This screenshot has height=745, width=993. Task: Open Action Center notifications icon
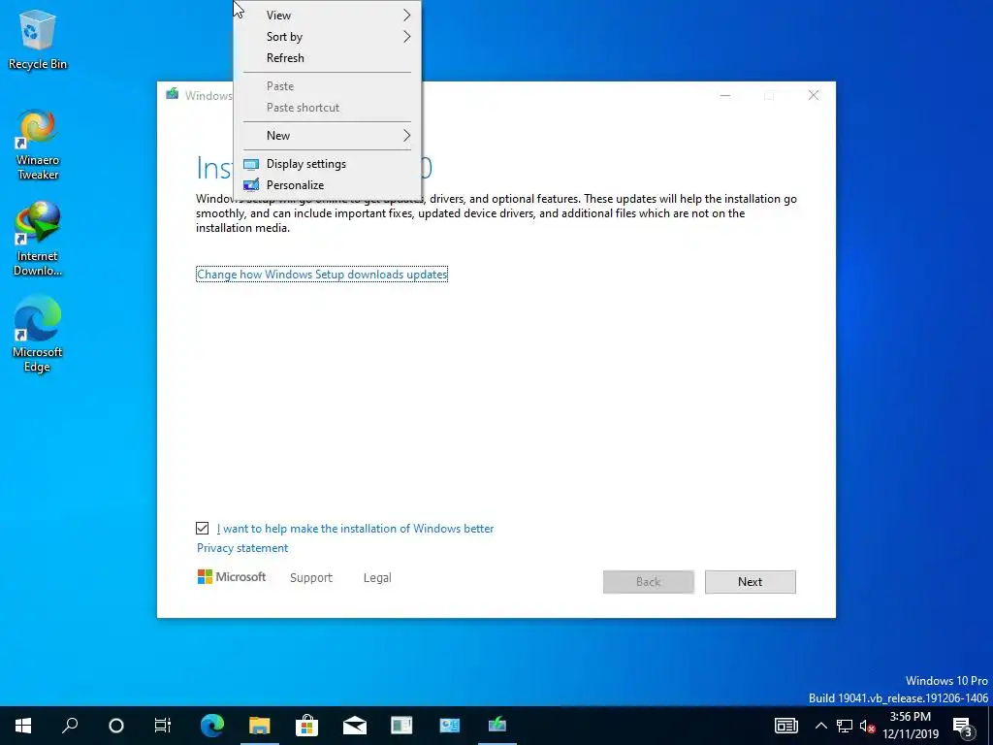tap(963, 727)
